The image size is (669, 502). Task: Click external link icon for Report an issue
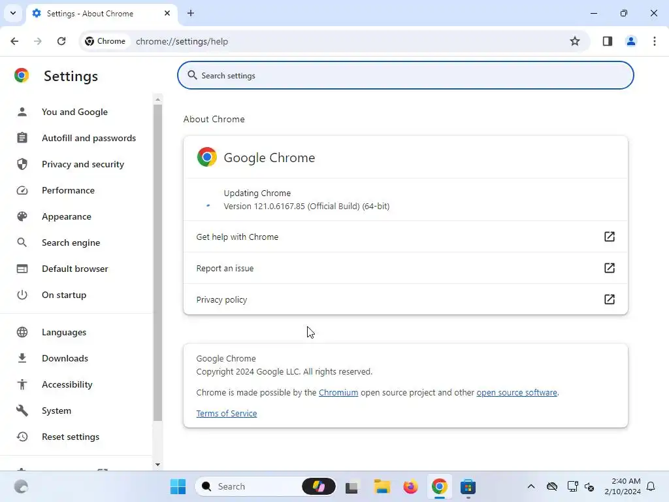click(x=610, y=267)
